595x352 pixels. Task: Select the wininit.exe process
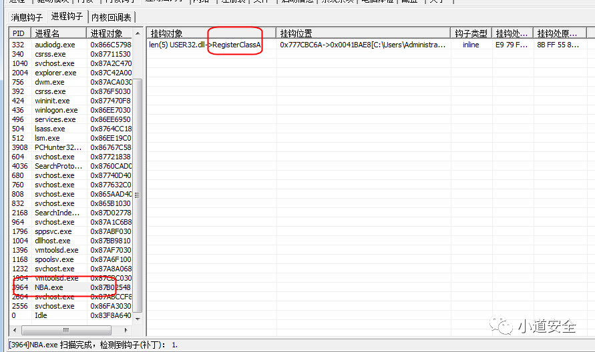click(x=71, y=101)
